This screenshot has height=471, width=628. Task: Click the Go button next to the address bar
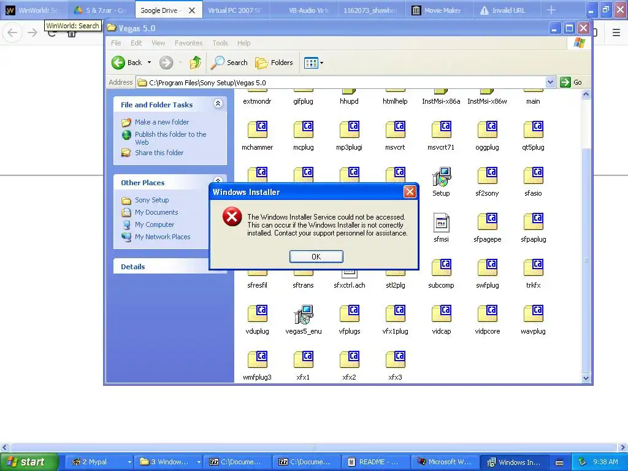click(571, 83)
